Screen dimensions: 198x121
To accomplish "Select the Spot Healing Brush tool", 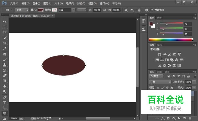I will [x=5, y=54].
